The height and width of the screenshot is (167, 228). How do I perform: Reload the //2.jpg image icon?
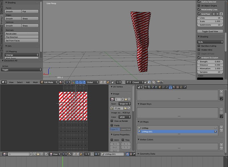pos(129,108)
